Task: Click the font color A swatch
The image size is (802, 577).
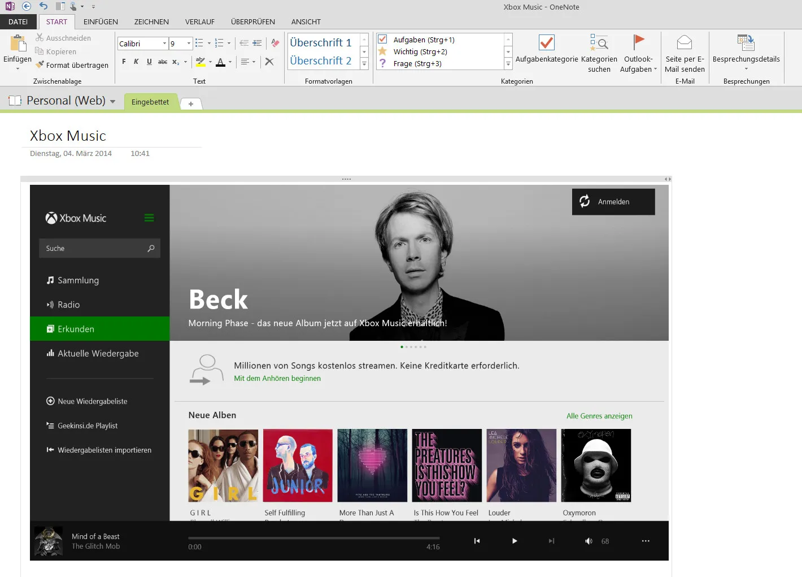Action: (221, 62)
